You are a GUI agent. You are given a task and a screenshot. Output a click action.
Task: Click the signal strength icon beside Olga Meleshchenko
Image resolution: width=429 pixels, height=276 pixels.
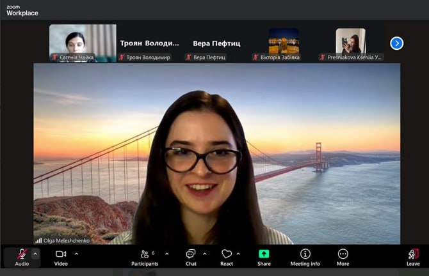(x=38, y=241)
